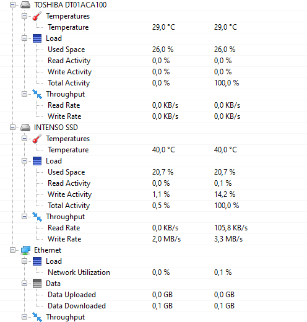Click the thermometer icon under TOSHIBA
This screenshot has width=307, height=322.
pos(37,16)
